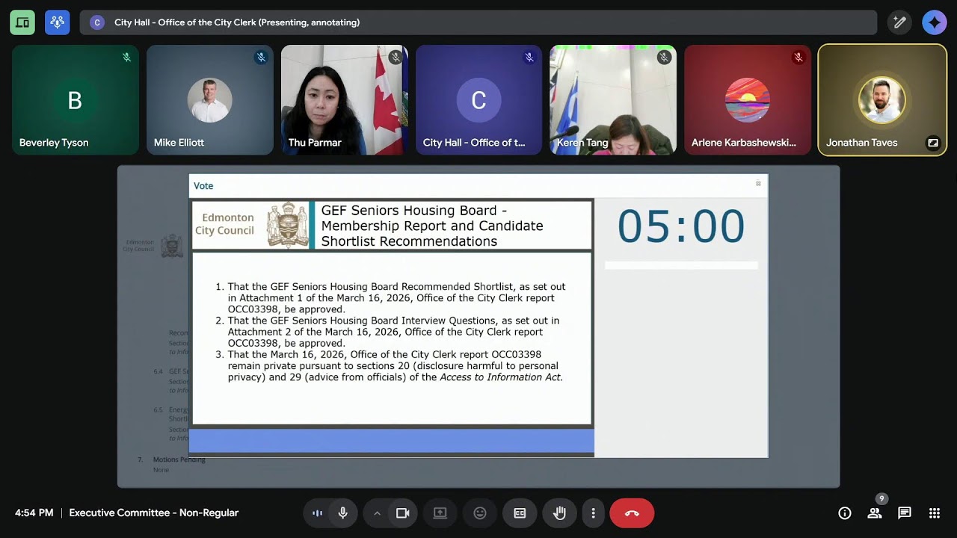Click muted mic icon on Arlene Karbashewski tile
957x538 pixels.
point(798,57)
